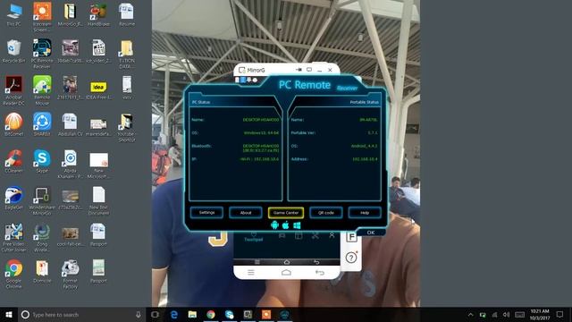The image size is (572, 322).
Task: Open the Windows Start menu
Action: pos(9,314)
